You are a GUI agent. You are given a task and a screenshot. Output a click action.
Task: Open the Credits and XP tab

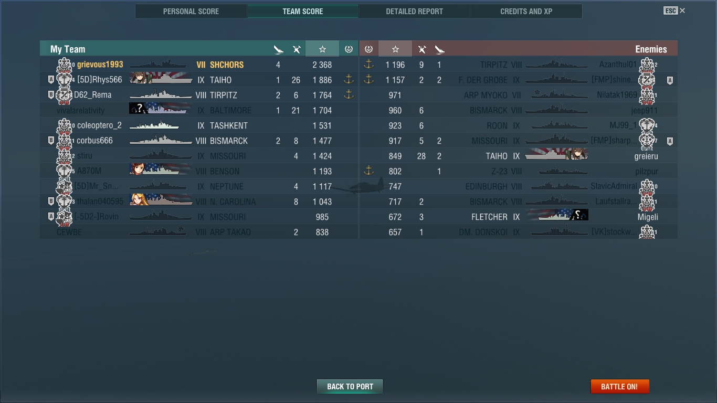click(x=526, y=11)
